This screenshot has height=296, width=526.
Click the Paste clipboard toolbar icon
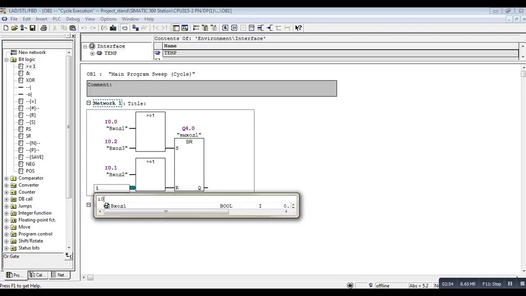click(73, 28)
